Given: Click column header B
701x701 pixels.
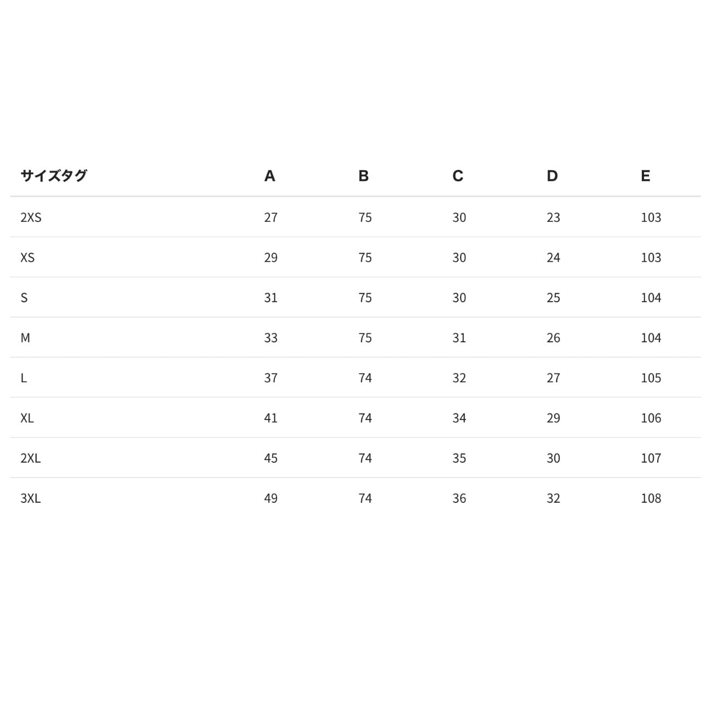Looking at the screenshot, I should [364, 176].
